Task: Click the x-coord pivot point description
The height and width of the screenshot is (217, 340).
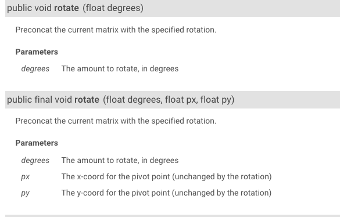Action: (x=167, y=177)
